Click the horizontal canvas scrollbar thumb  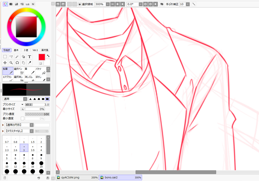[x=176, y=172]
